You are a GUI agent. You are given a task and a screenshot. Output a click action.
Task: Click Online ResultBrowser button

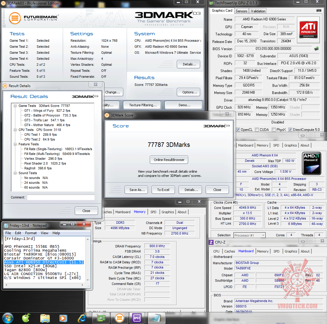click(x=169, y=160)
